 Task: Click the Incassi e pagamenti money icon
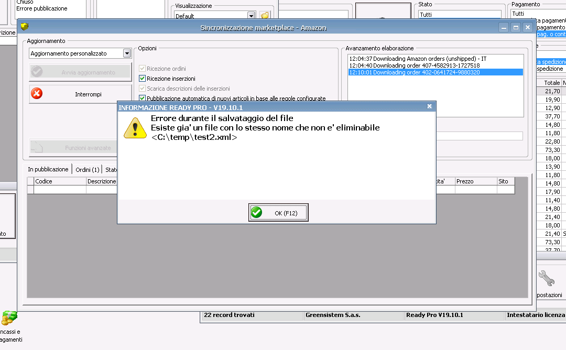[9, 318]
